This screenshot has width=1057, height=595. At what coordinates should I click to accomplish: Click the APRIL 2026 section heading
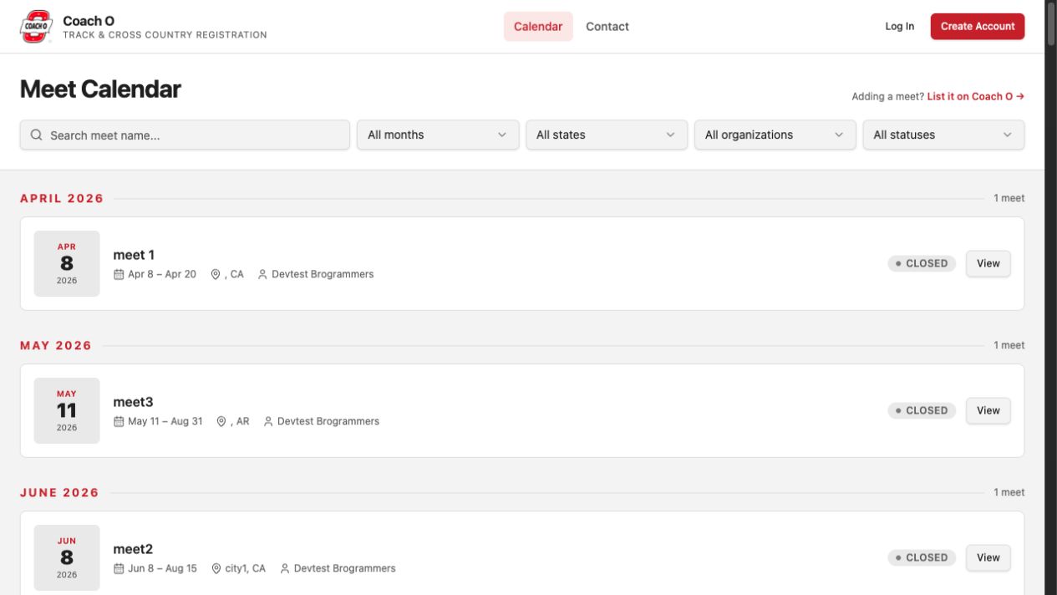coord(62,199)
